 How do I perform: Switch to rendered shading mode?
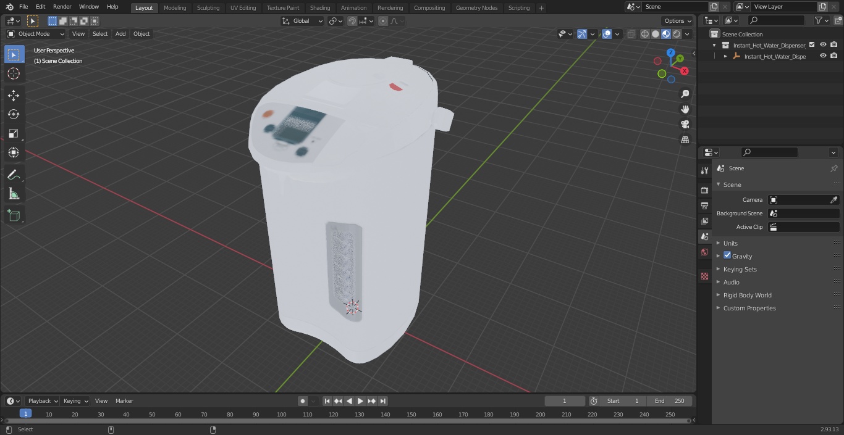(677, 34)
